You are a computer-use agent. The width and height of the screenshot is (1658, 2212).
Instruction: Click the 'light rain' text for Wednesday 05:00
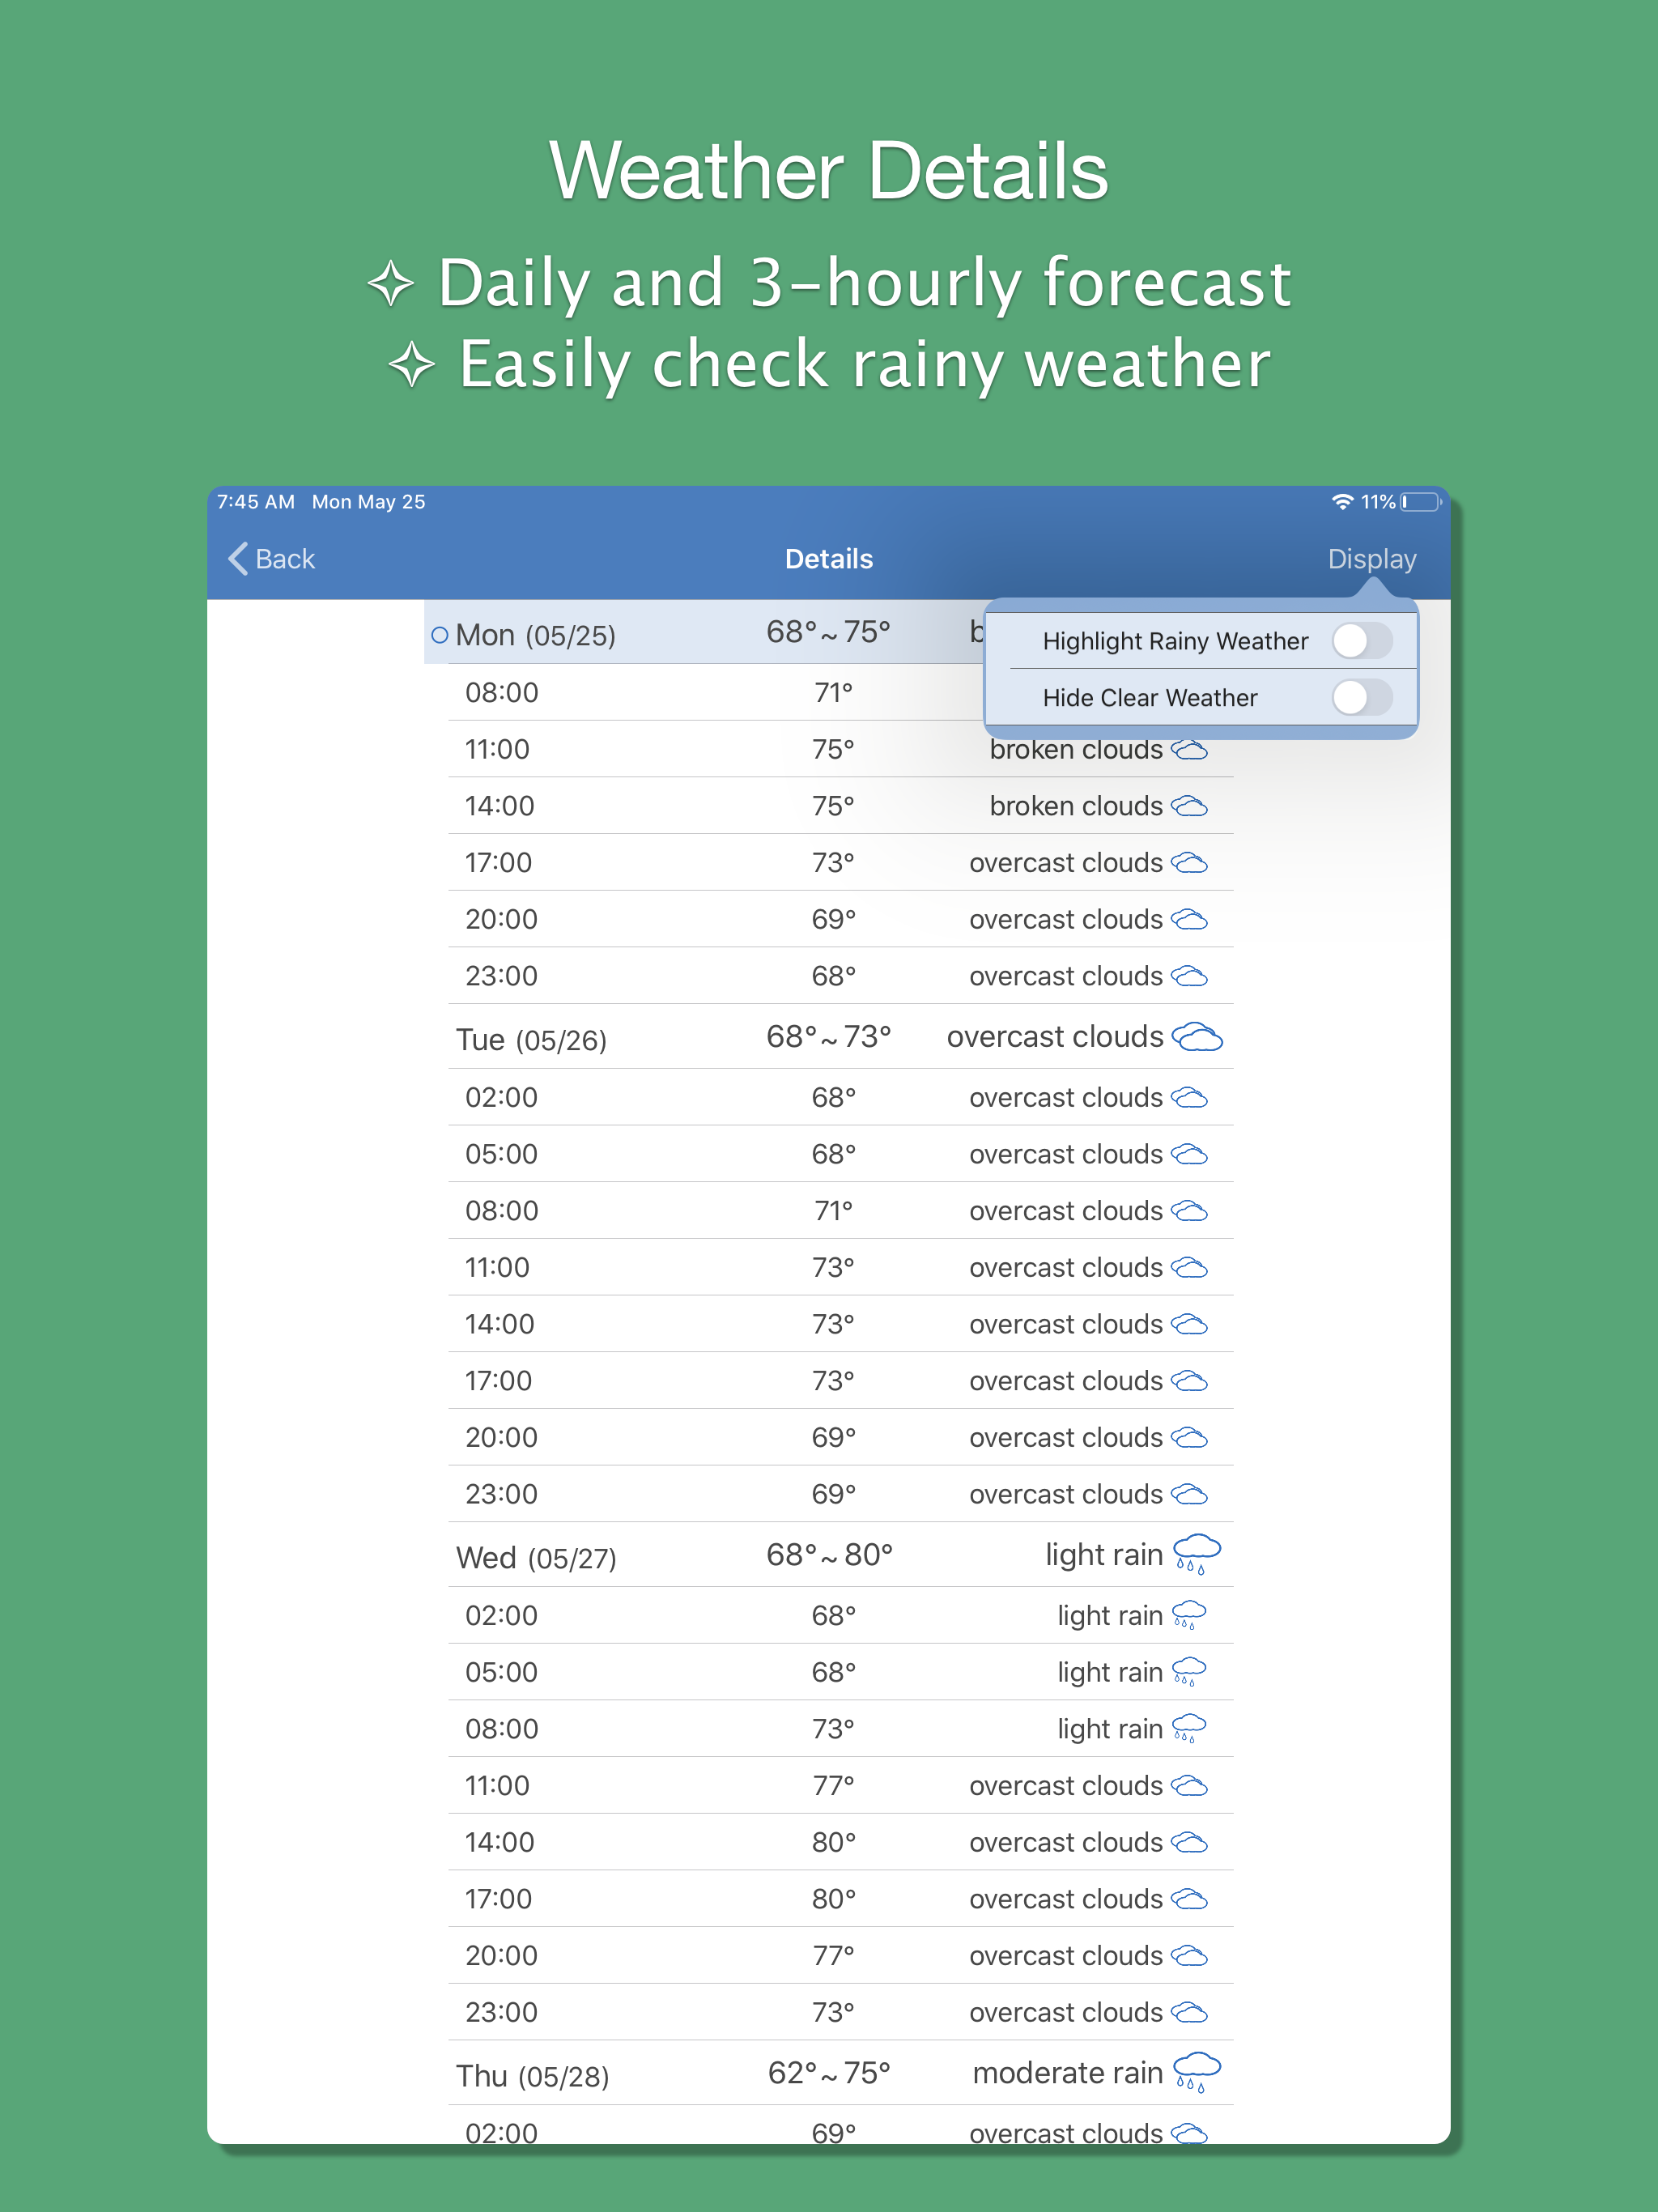1110,1673
